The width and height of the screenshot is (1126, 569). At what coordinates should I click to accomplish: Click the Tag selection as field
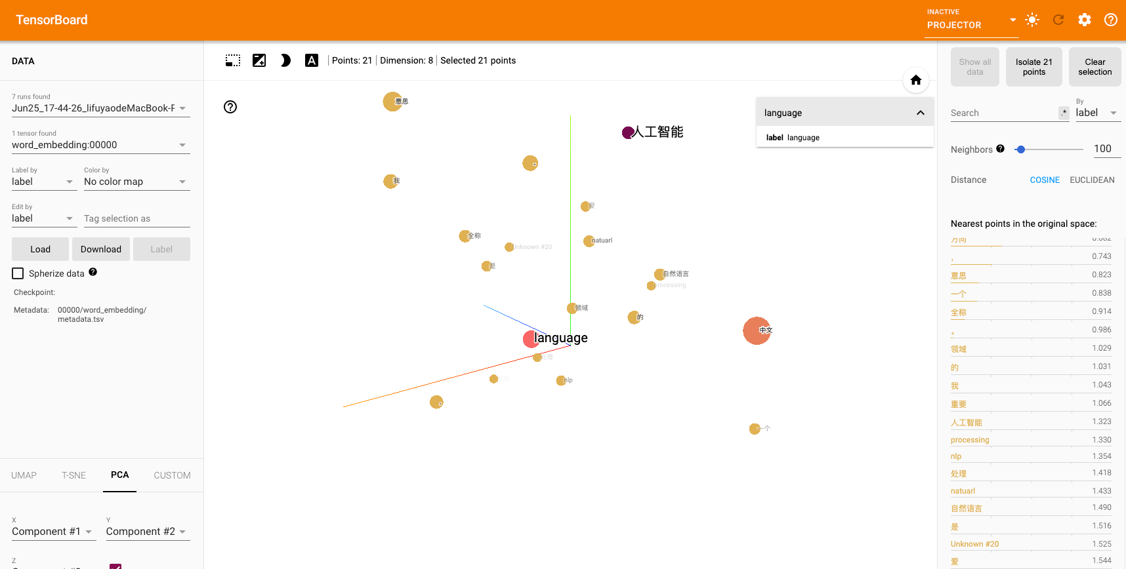(x=136, y=218)
